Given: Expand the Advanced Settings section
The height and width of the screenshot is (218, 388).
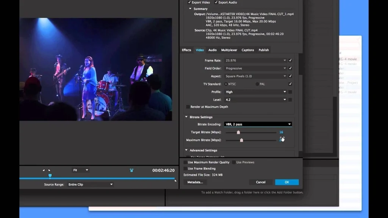Looking at the screenshot, I should (186, 150).
